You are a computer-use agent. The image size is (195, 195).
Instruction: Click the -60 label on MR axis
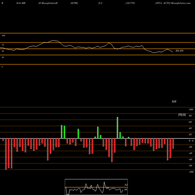click(x=190, y=160)
